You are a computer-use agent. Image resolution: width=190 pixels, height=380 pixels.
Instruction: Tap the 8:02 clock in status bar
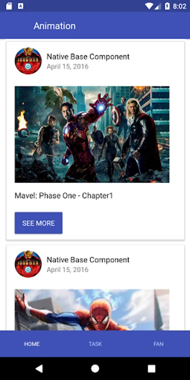click(x=179, y=6)
